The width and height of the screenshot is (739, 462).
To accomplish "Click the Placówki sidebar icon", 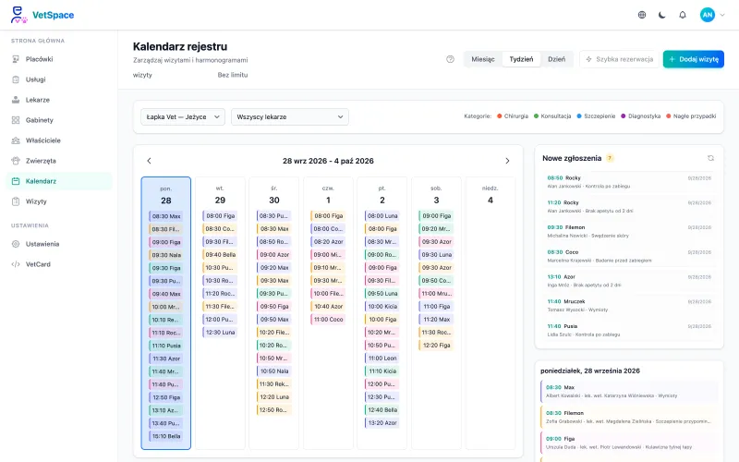I will click(16, 59).
